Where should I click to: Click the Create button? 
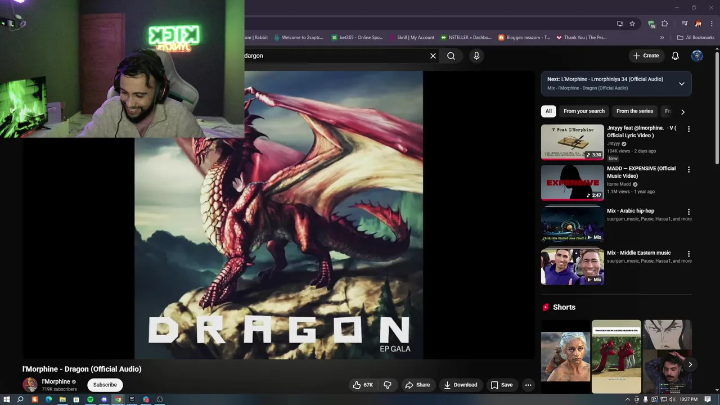(x=646, y=56)
